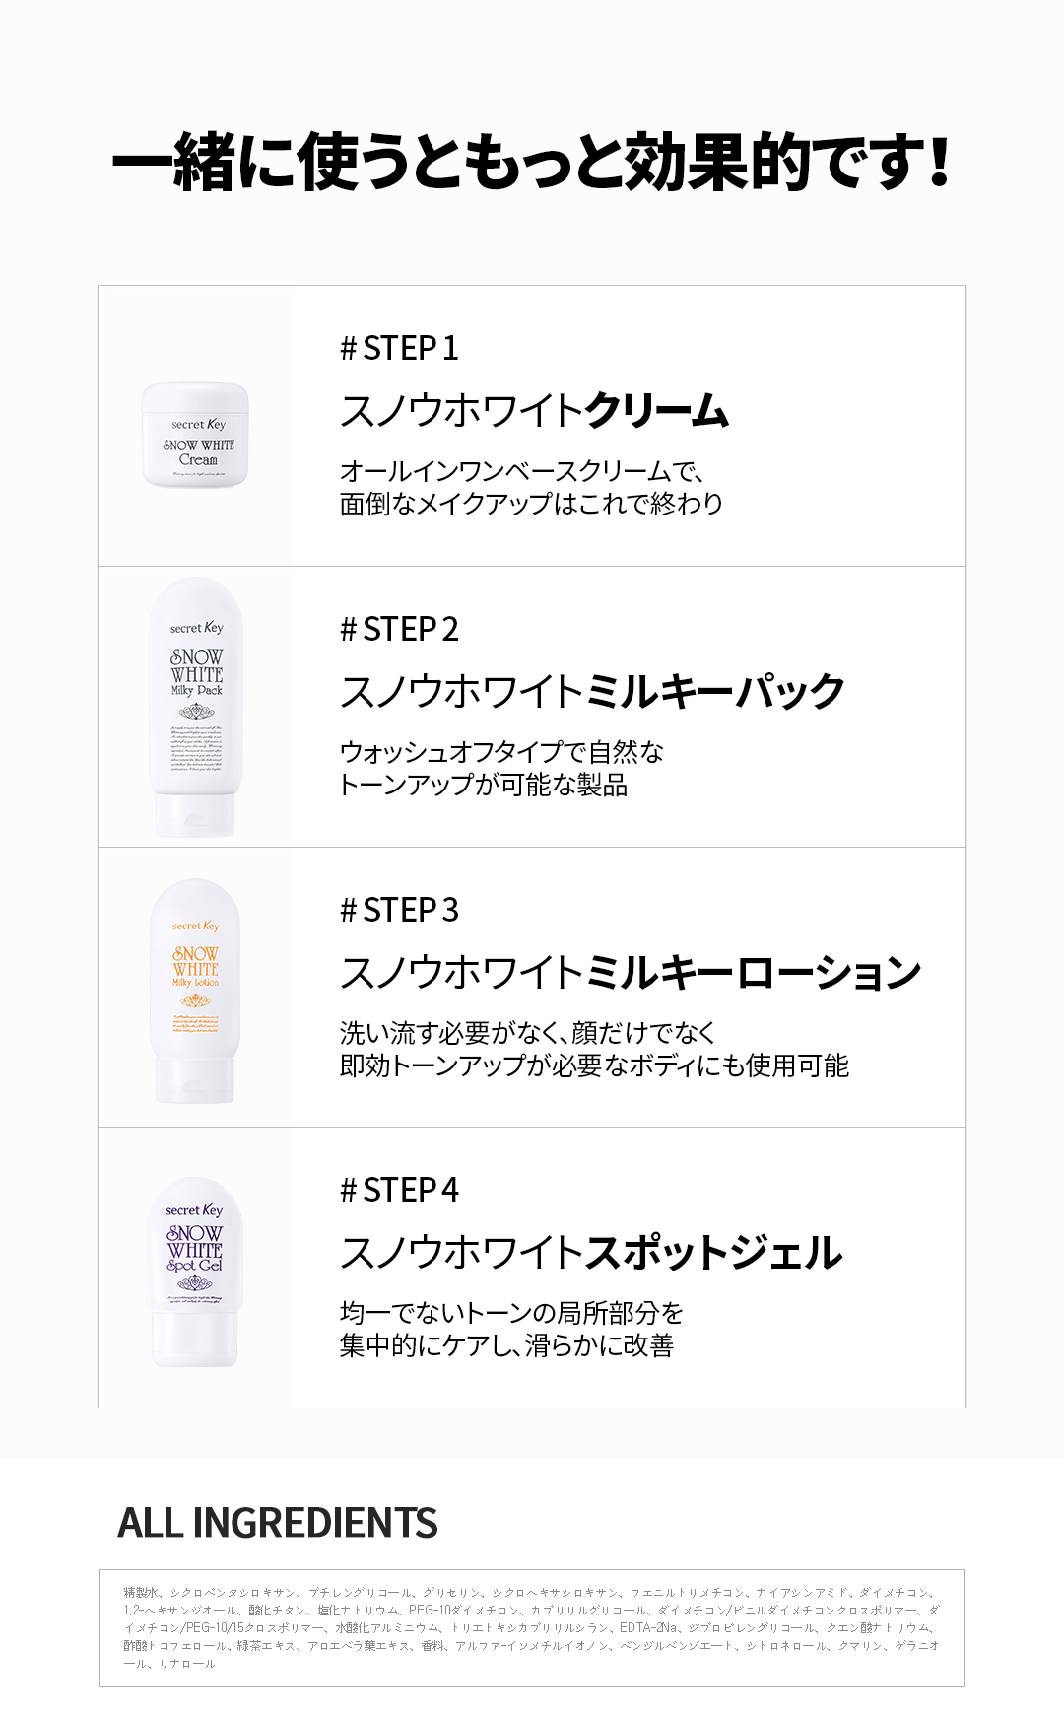
Task: Click the secret Key logo on the cream jar
Action: coord(198,424)
